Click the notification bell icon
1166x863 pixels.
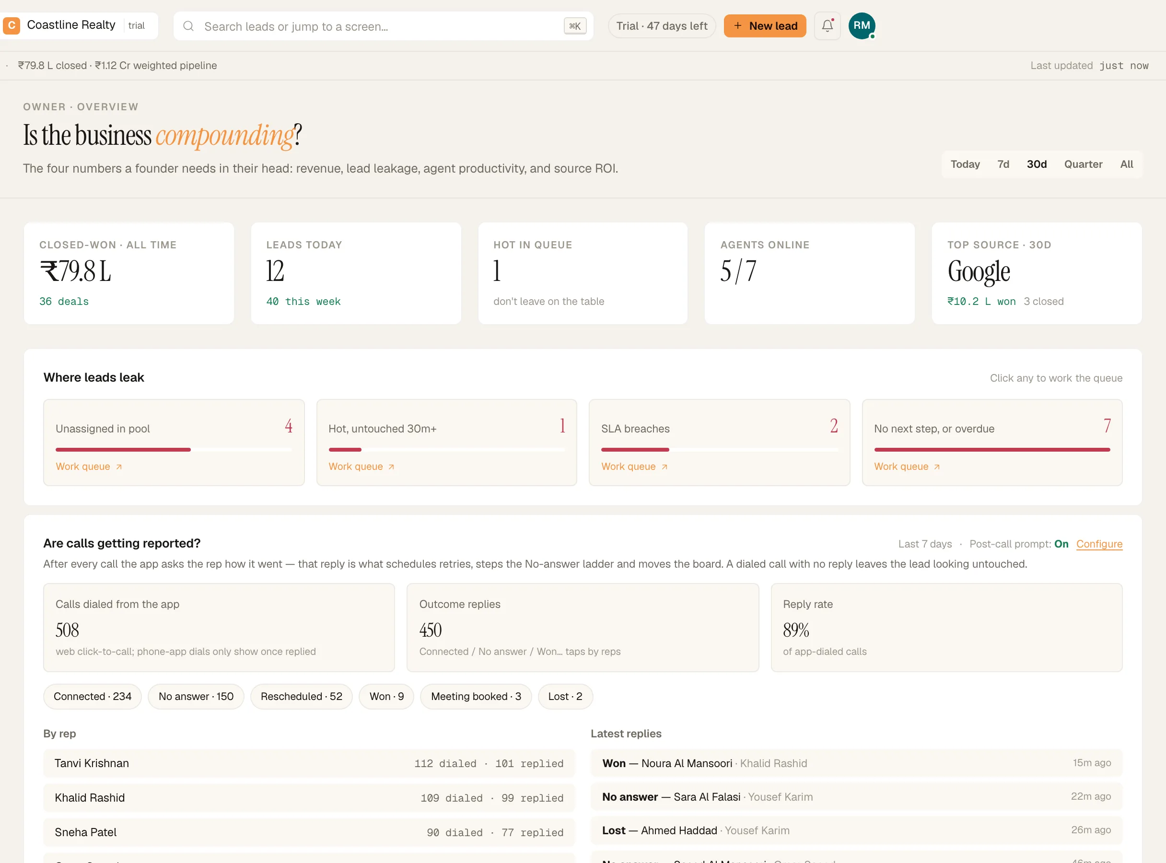click(827, 25)
